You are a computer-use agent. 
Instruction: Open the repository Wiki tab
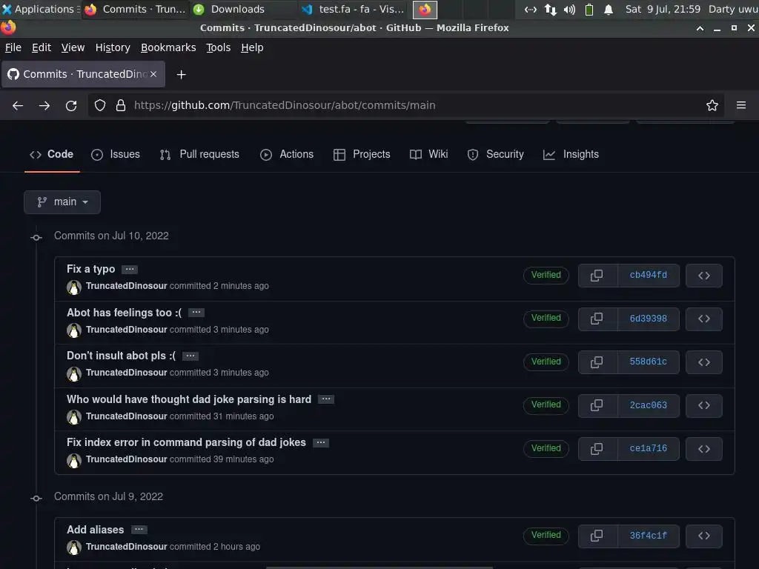428,154
